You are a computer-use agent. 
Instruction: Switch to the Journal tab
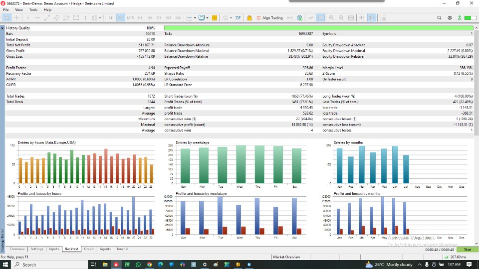(122, 249)
